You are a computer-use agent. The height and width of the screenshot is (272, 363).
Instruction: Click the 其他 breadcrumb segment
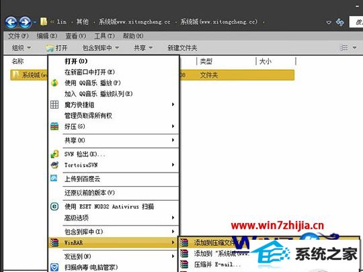[83, 21]
